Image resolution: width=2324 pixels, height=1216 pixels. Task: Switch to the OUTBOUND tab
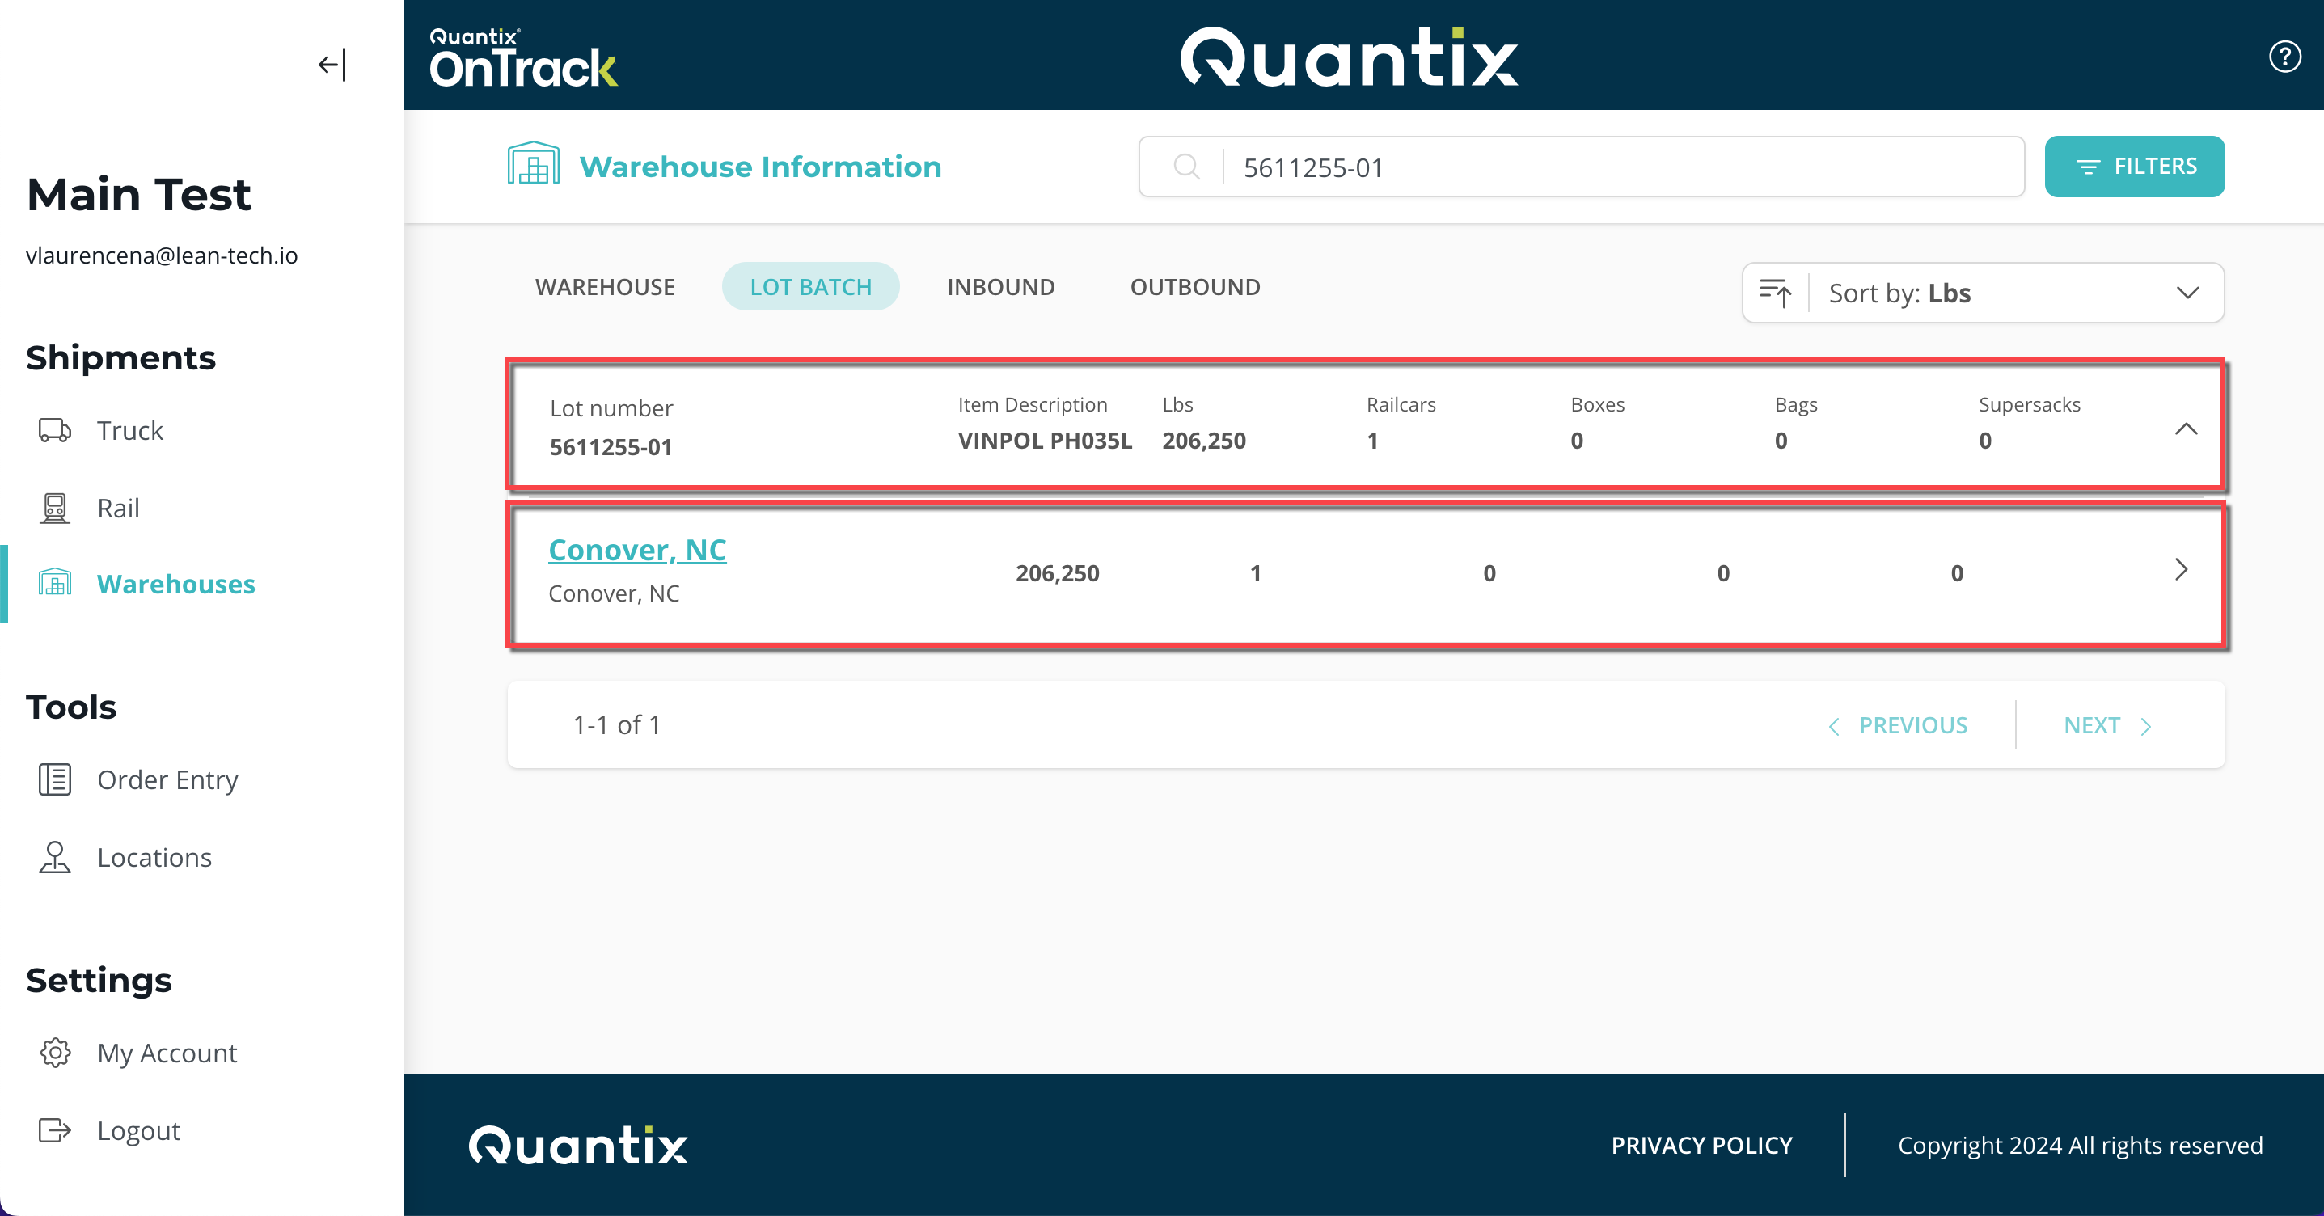click(x=1194, y=287)
